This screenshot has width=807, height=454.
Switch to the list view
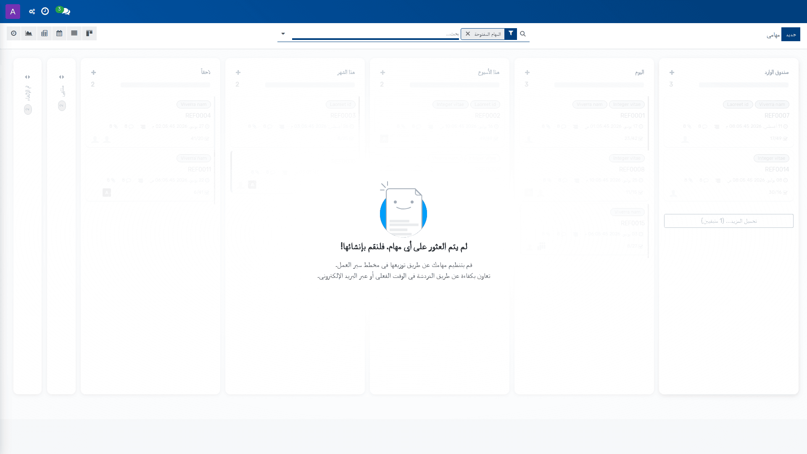74,33
